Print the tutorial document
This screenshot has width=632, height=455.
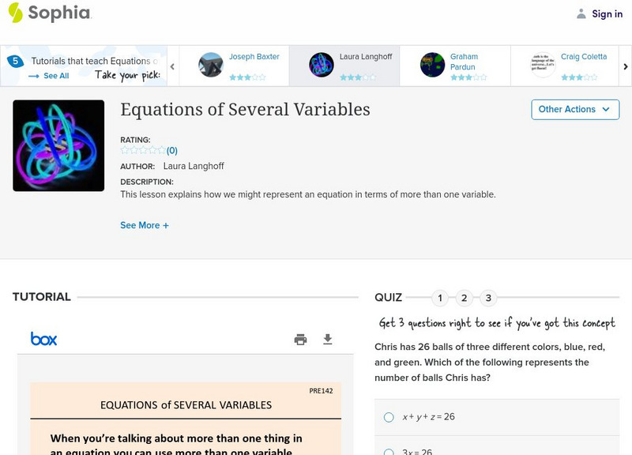pos(300,340)
